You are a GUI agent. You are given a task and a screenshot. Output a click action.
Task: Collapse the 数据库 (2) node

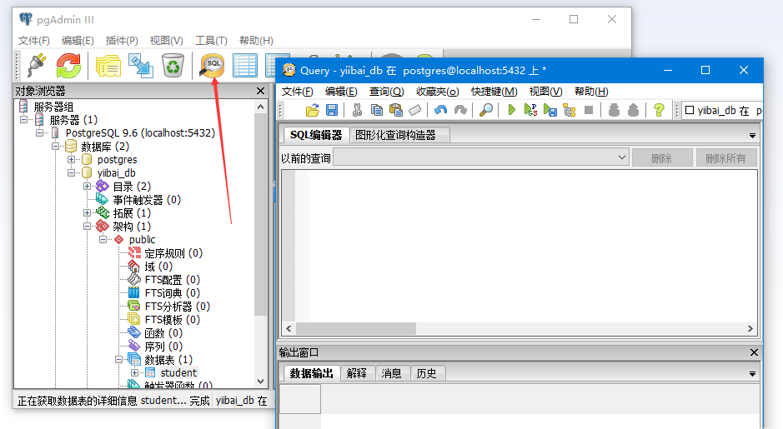55,146
